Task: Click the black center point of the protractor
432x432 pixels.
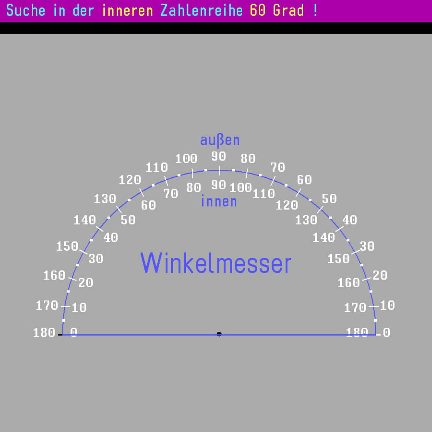Action: click(219, 334)
